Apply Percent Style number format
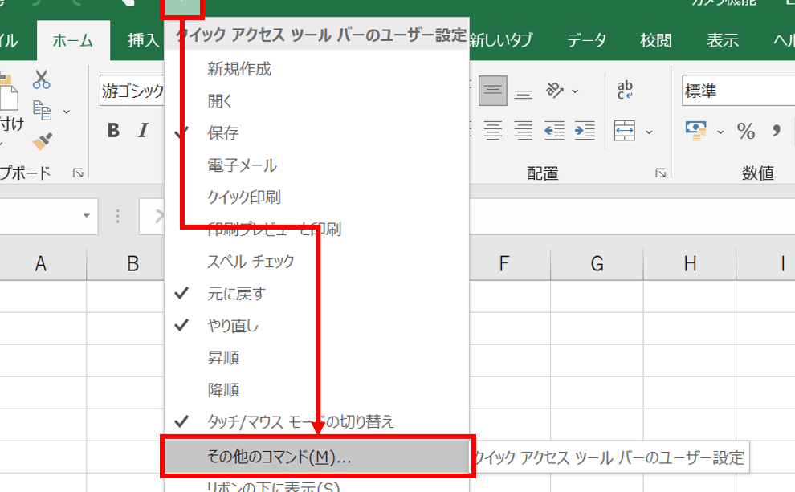Image resolution: width=795 pixels, height=492 pixels. (x=746, y=131)
